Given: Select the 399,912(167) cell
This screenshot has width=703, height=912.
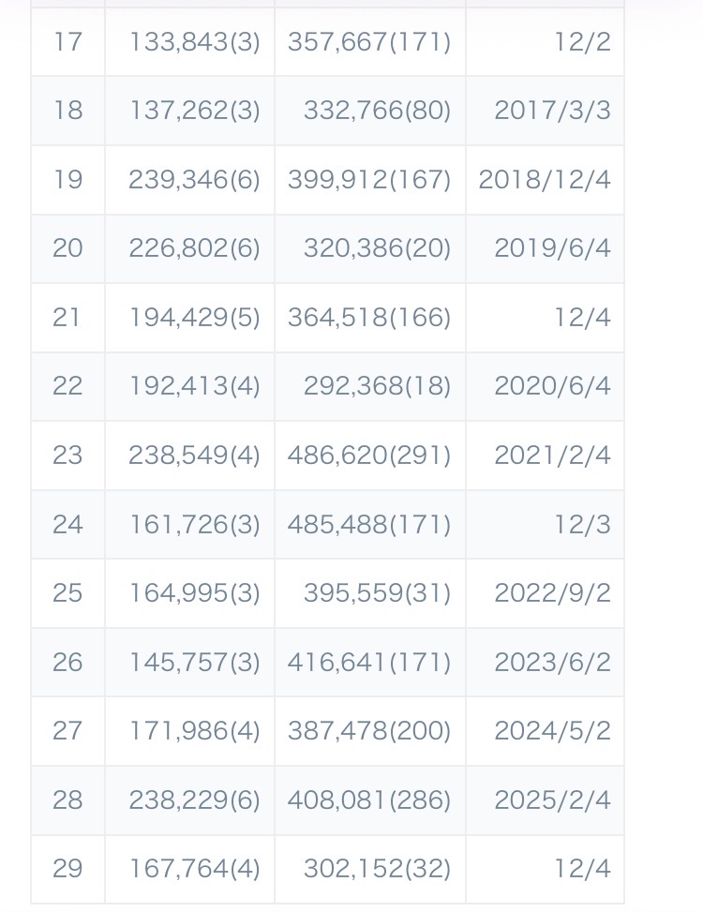Looking at the screenshot, I should pos(369,180).
